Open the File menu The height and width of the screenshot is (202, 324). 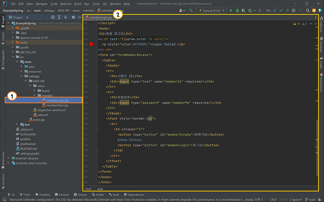(x=13, y=4)
